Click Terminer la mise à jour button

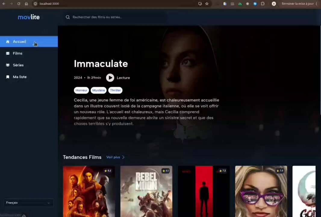[298, 4]
